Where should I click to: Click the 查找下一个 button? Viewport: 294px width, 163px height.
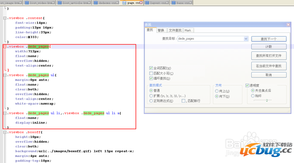coord(269,39)
